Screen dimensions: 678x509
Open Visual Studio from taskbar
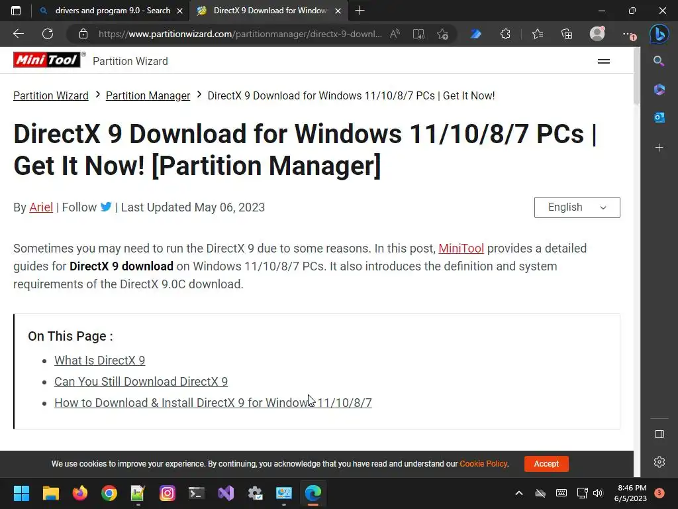pyautogui.click(x=226, y=493)
